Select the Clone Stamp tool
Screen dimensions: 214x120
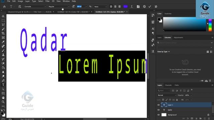tap(3, 55)
